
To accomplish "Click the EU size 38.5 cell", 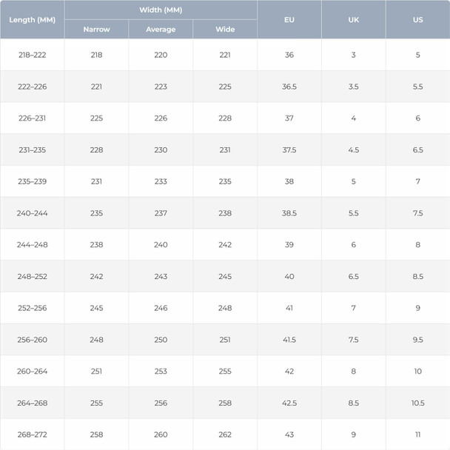I will point(289,213).
